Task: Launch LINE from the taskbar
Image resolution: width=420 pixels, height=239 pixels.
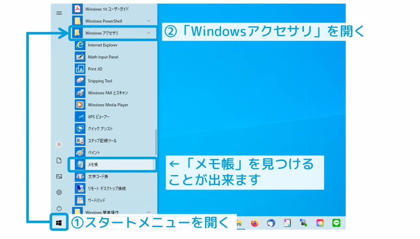Action: click(336, 223)
